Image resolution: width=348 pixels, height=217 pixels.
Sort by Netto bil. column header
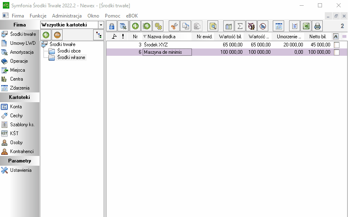click(318, 37)
